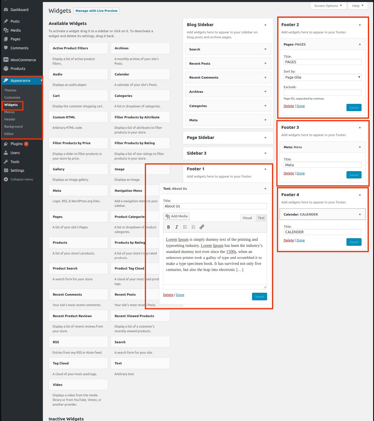
Task: Click the Italic formatting icon
Action: 176,227
